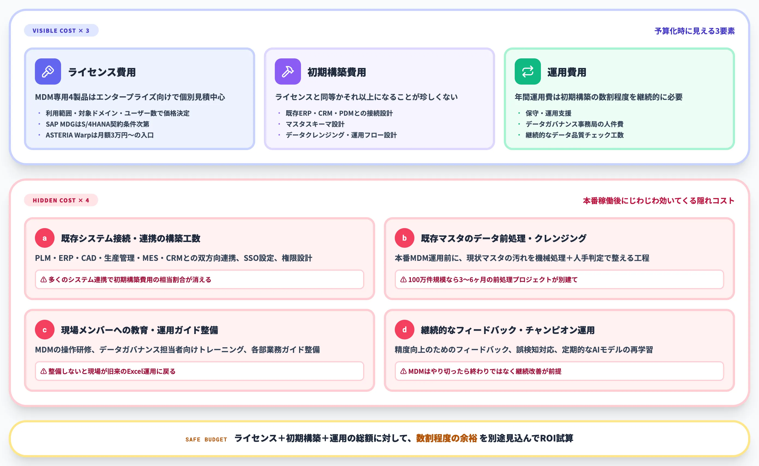Click bullet 利用範囲・対象ドメイン・ユーザー数で価格決定
The image size is (759, 466).
118,113
